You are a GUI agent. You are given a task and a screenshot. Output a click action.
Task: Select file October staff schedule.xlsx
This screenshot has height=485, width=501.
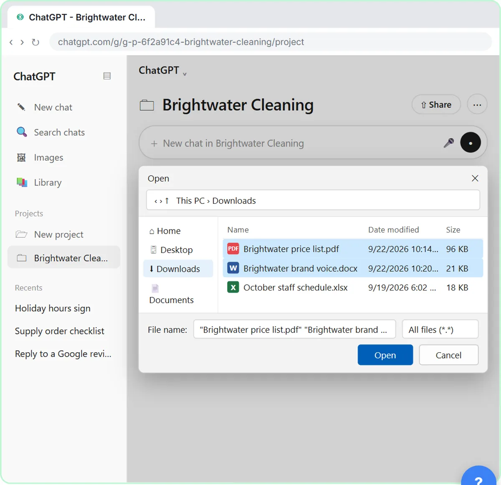[353, 287]
